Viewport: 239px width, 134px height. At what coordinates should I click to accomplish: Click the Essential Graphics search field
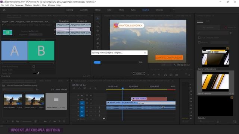[213, 33]
